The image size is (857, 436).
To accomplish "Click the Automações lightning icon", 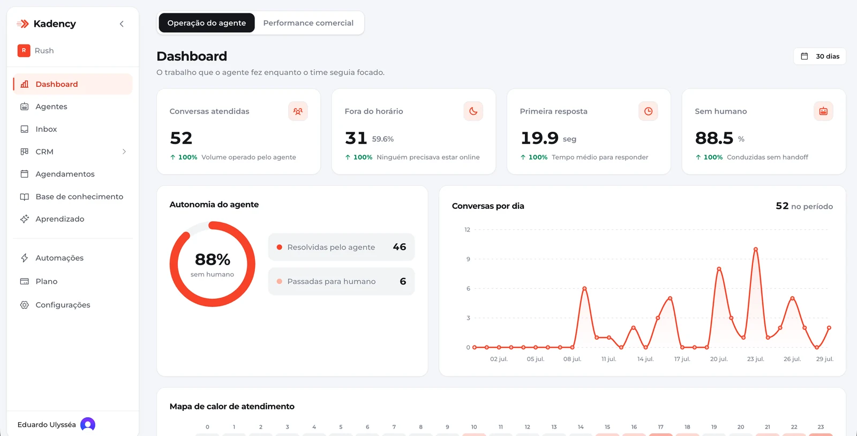I will coord(25,258).
